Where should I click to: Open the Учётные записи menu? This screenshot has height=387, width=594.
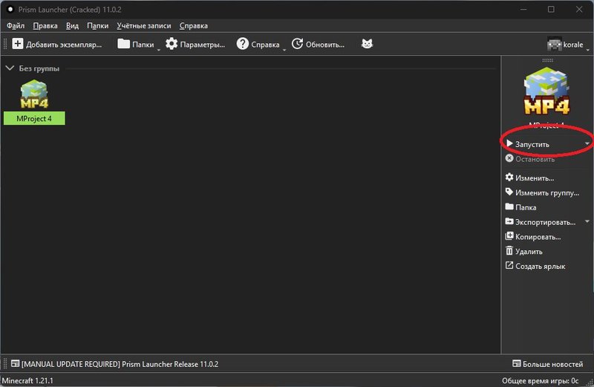point(144,26)
